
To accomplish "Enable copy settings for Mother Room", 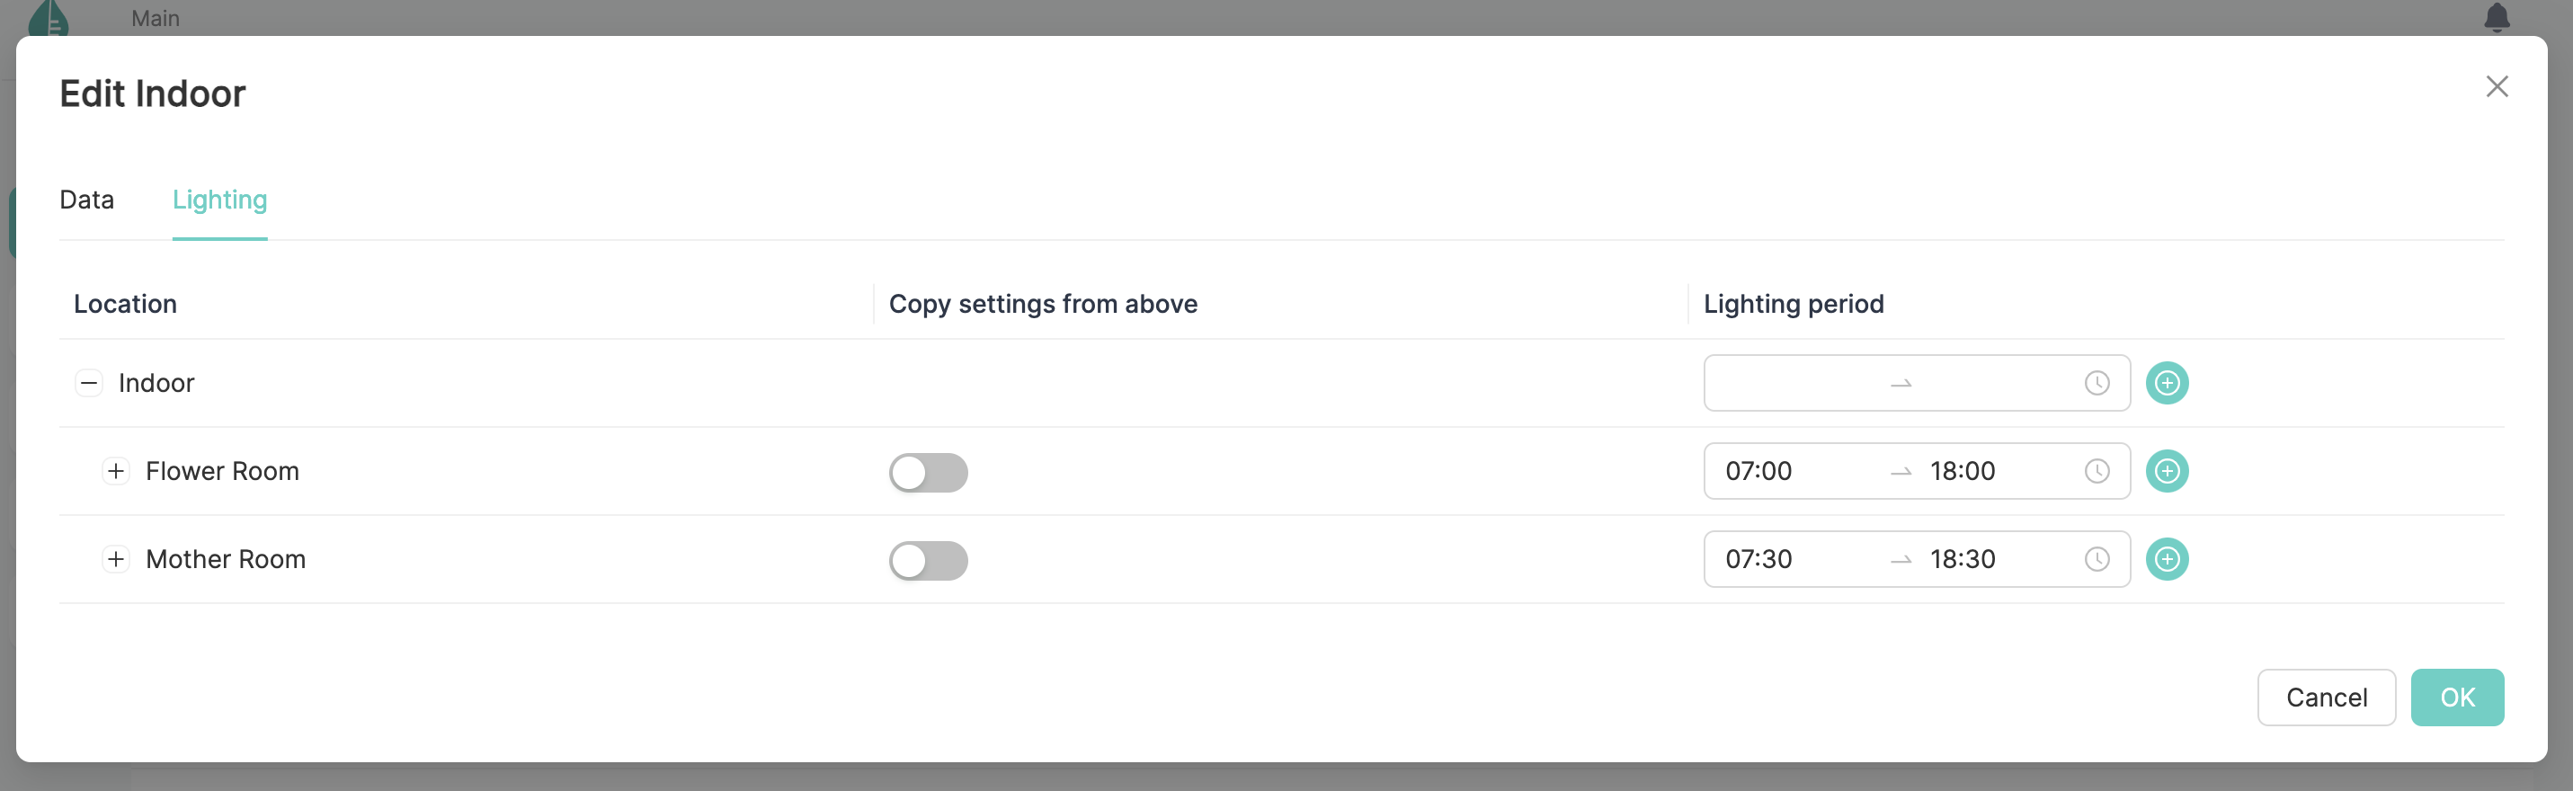I will coord(928,560).
